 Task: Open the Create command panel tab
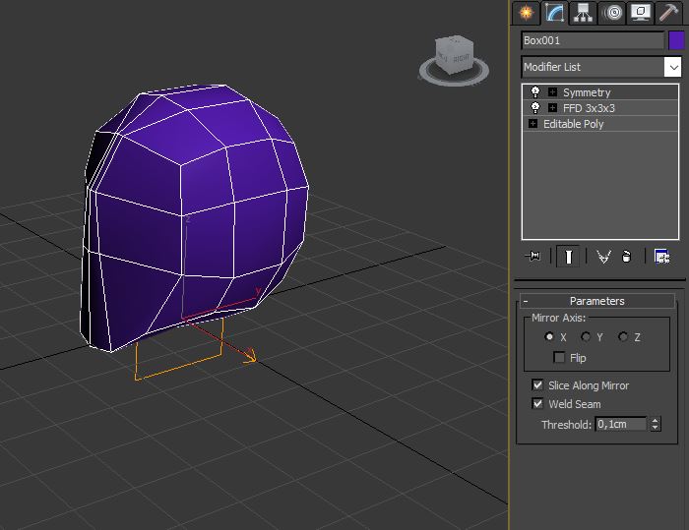[527, 13]
